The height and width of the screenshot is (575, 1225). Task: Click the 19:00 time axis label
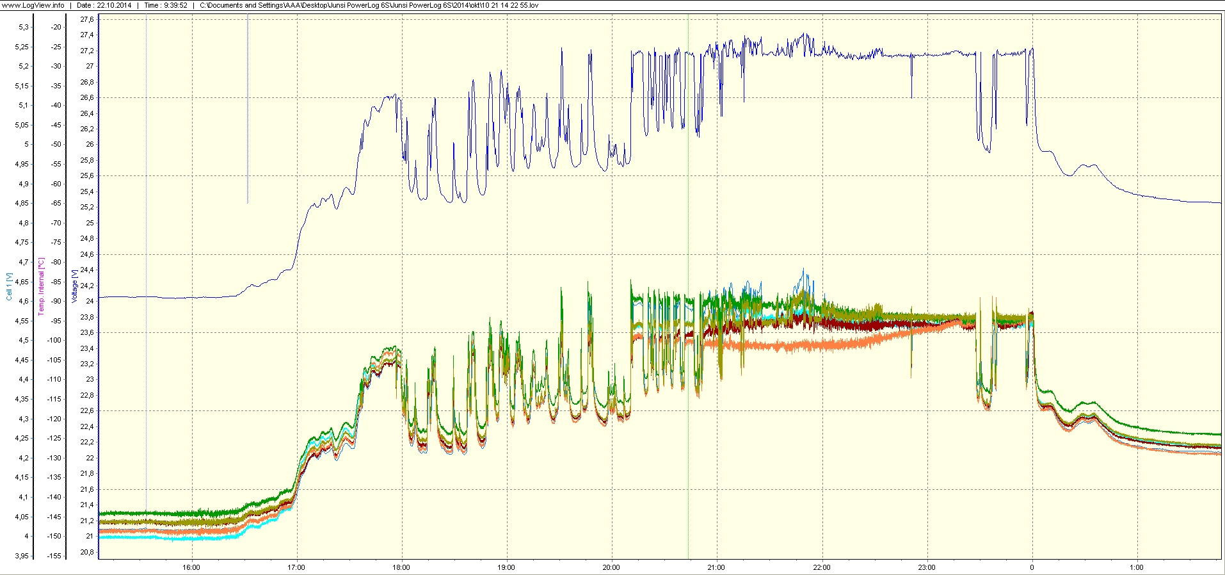(506, 567)
